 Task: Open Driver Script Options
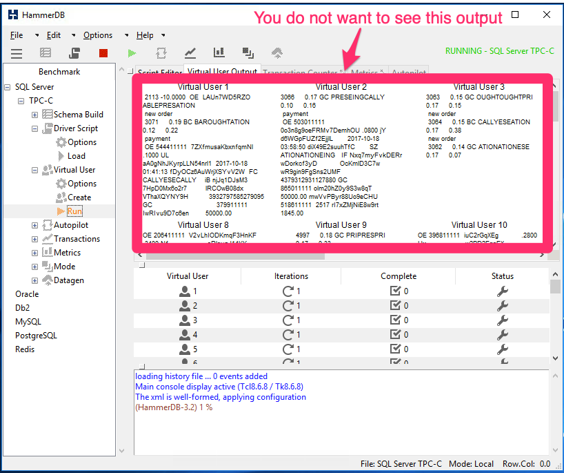(x=82, y=142)
